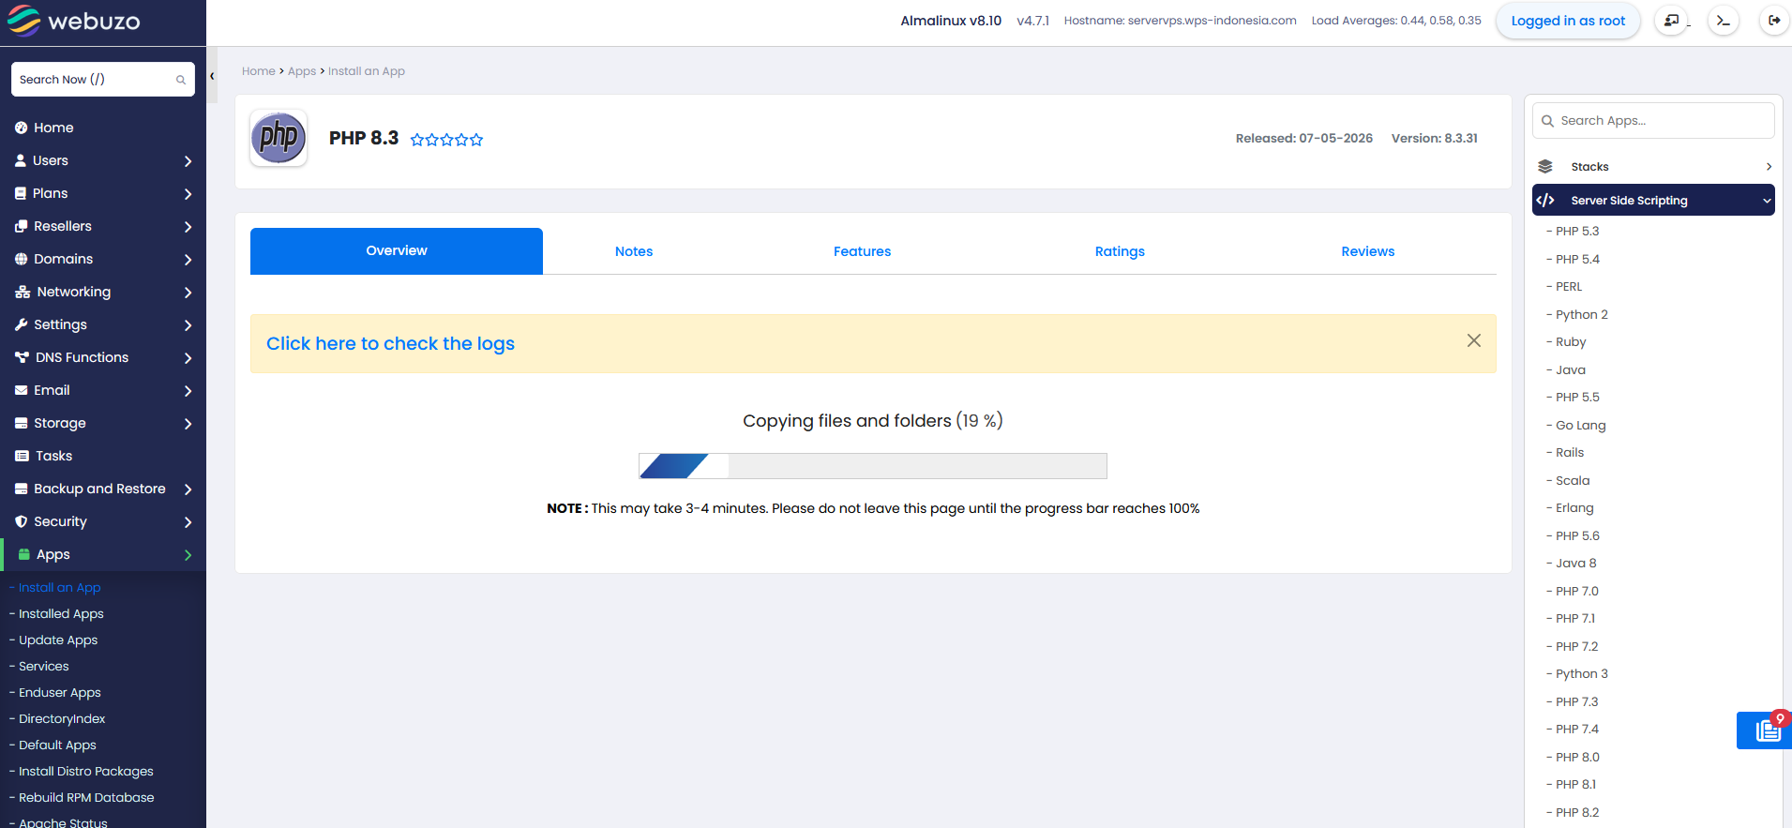Click the Plans icon in sidebar
The image size is (1792, 828).
pos(21,193)
